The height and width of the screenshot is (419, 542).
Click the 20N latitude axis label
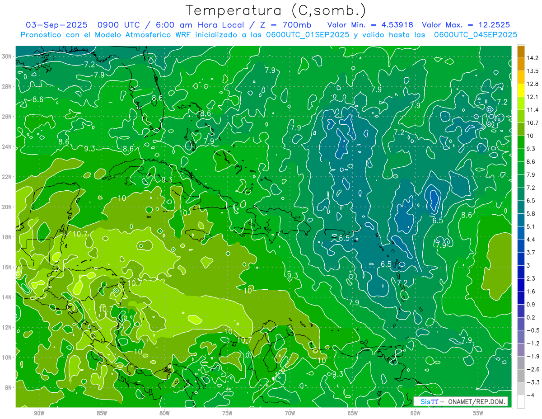tap(8, 207)
